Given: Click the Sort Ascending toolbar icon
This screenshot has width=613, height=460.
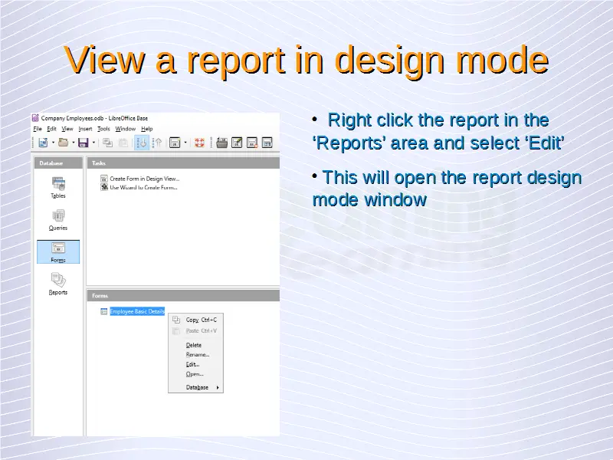Looking at the screenshot, I should (143, 143).
